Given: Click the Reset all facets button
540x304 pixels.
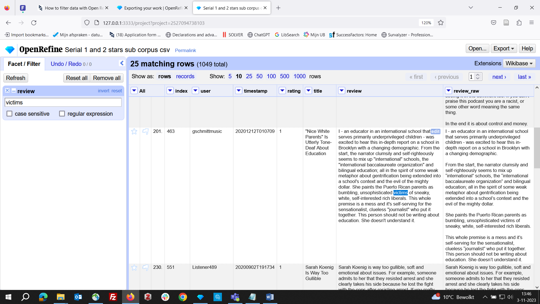Looking at the screenshot, I should click(77, 78).
